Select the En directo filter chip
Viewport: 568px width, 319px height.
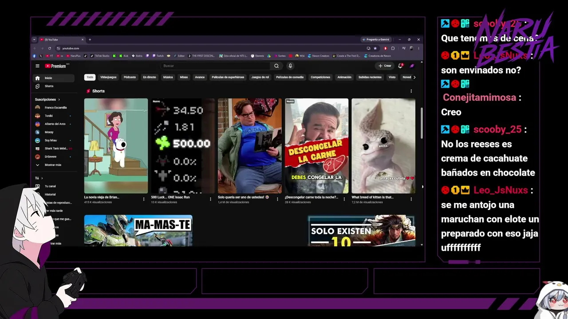pos(150,77)
